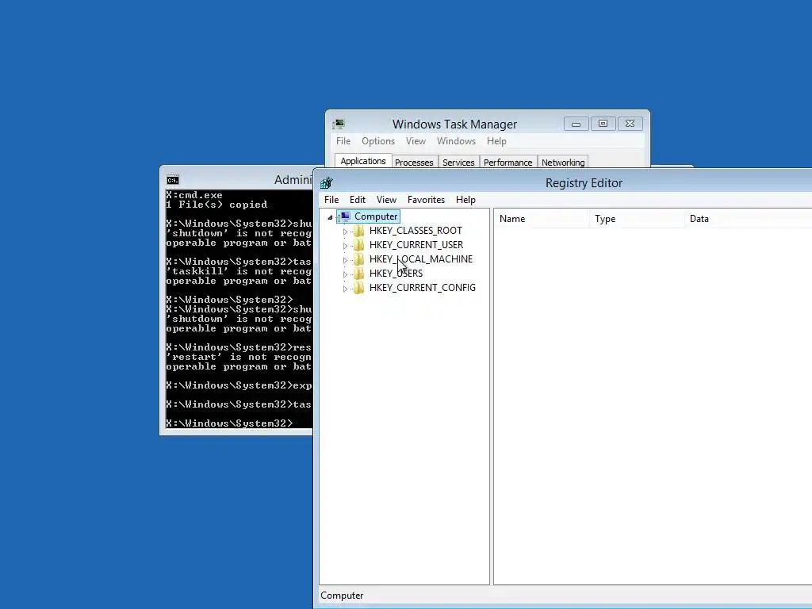
Task: Click the HKEY_LOCAL_MACHINE folder icon
Action: 359,259
